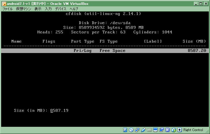Open the ファイル menu
This screenshot has height=134, width=210.
[7, 9]
